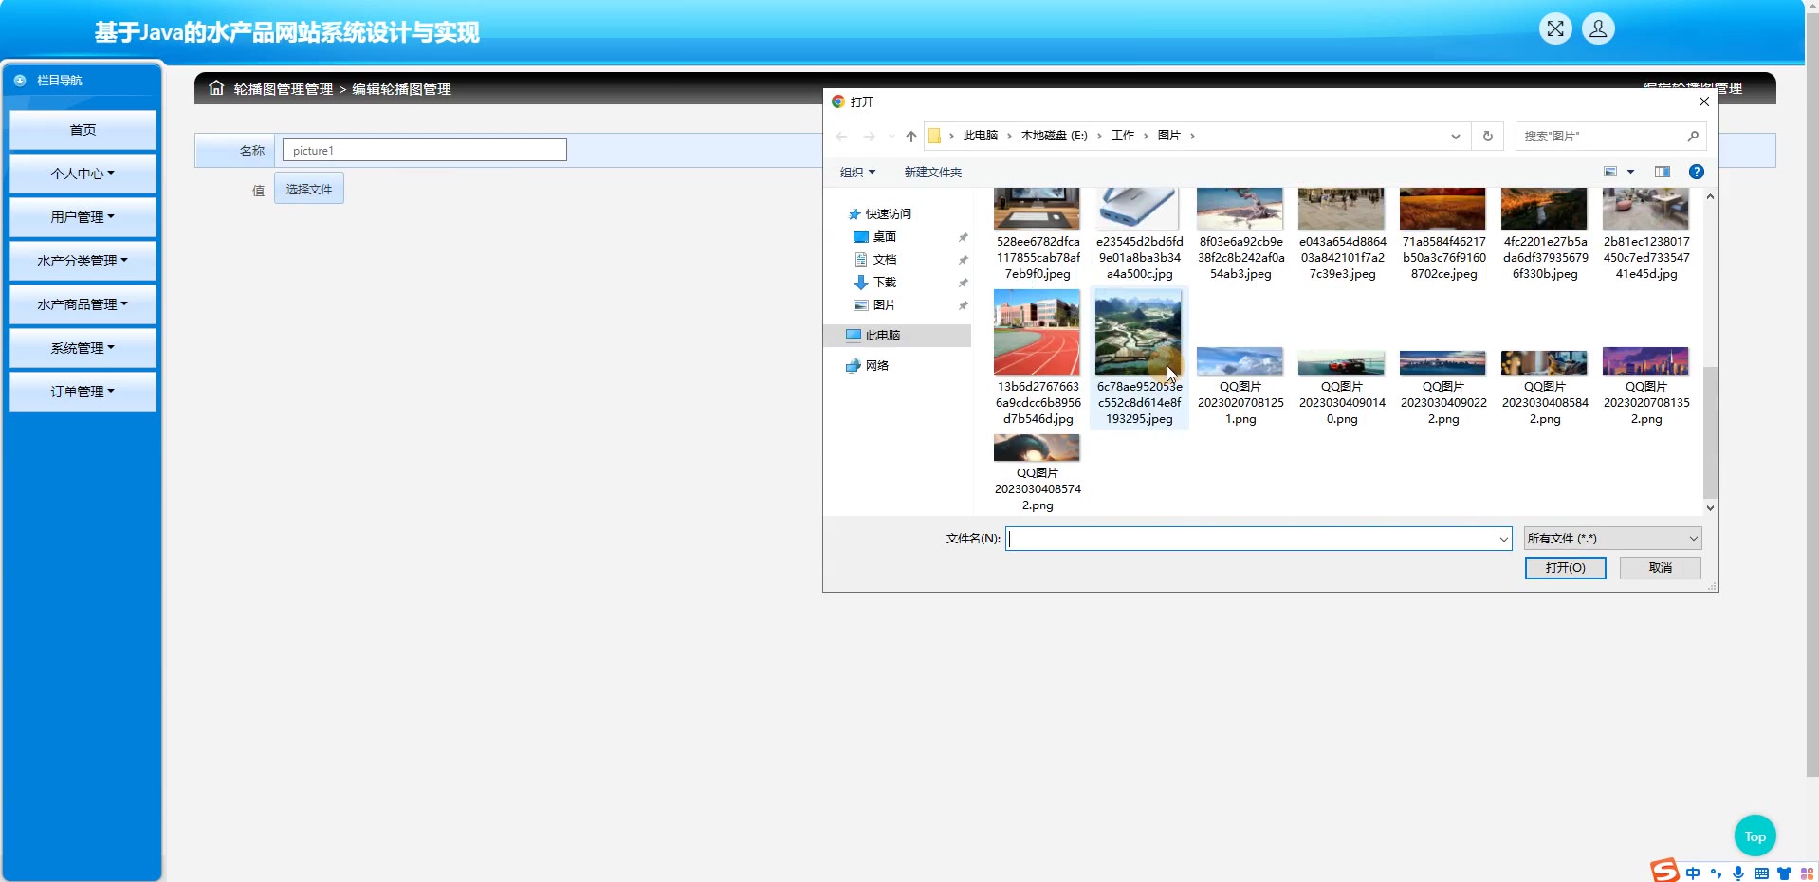Go to 首页 in sidebar navigation
The width and height of the screenshot is (1819, 882).
point(83,130)
